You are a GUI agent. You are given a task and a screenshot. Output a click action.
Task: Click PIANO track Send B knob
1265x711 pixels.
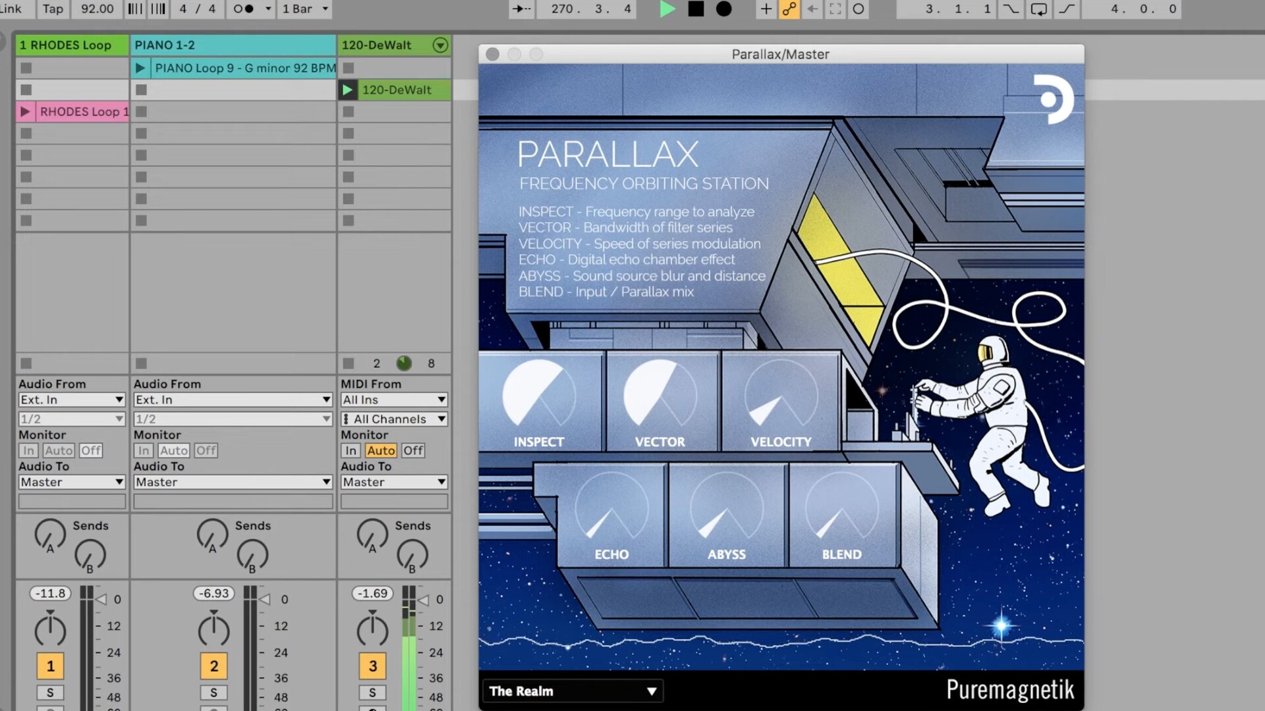pyautogui.click(x=252, y=555)
